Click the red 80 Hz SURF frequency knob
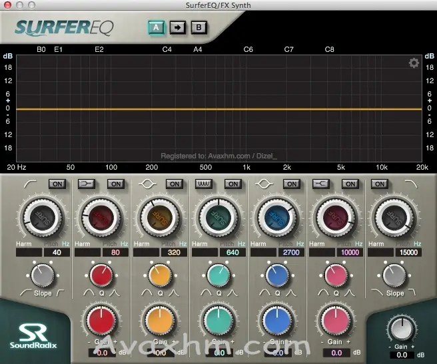 click(x=101, y=218)
